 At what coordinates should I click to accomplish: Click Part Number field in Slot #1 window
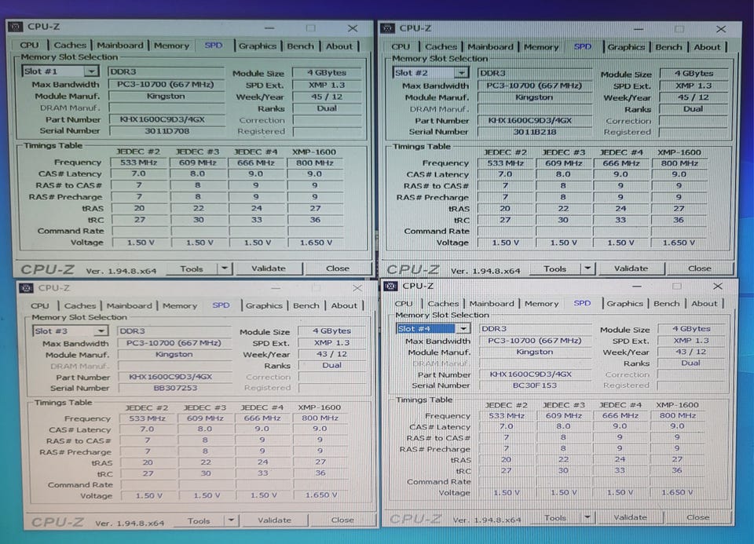pyautogui.click(x=167, y=119)
